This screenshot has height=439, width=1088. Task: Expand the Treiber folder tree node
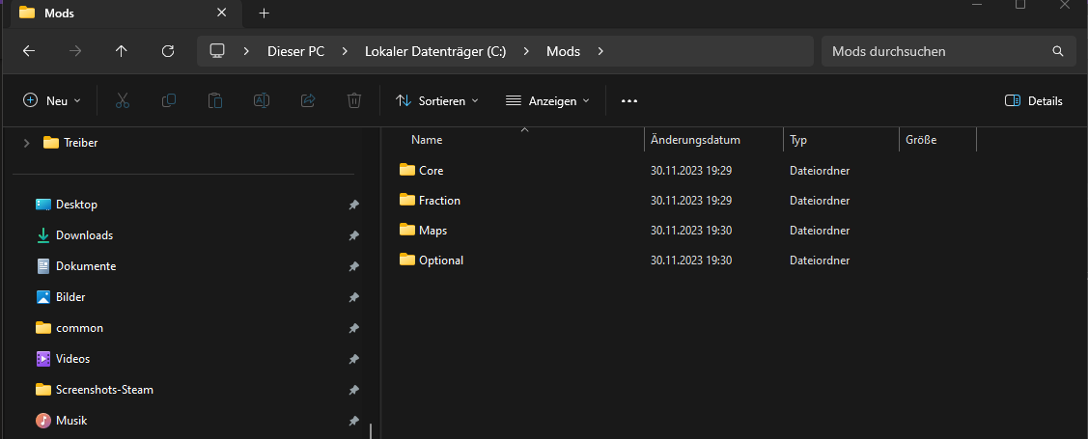pos(26,143)
